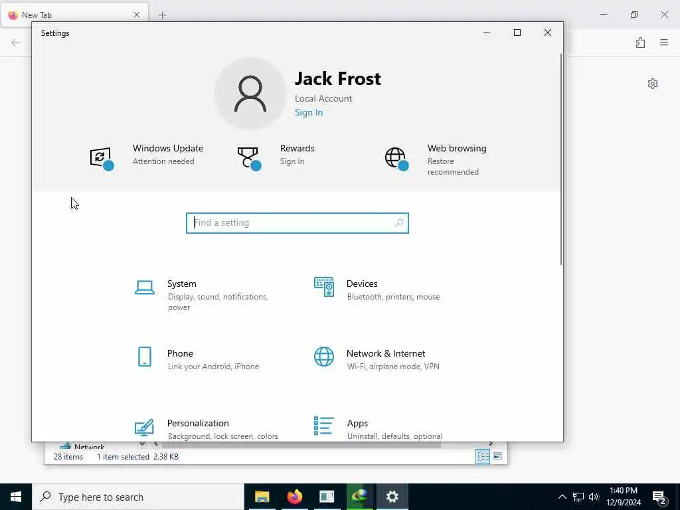Open the Network & Internet label
The image size is (680, 510).
(x=386, y=353)
